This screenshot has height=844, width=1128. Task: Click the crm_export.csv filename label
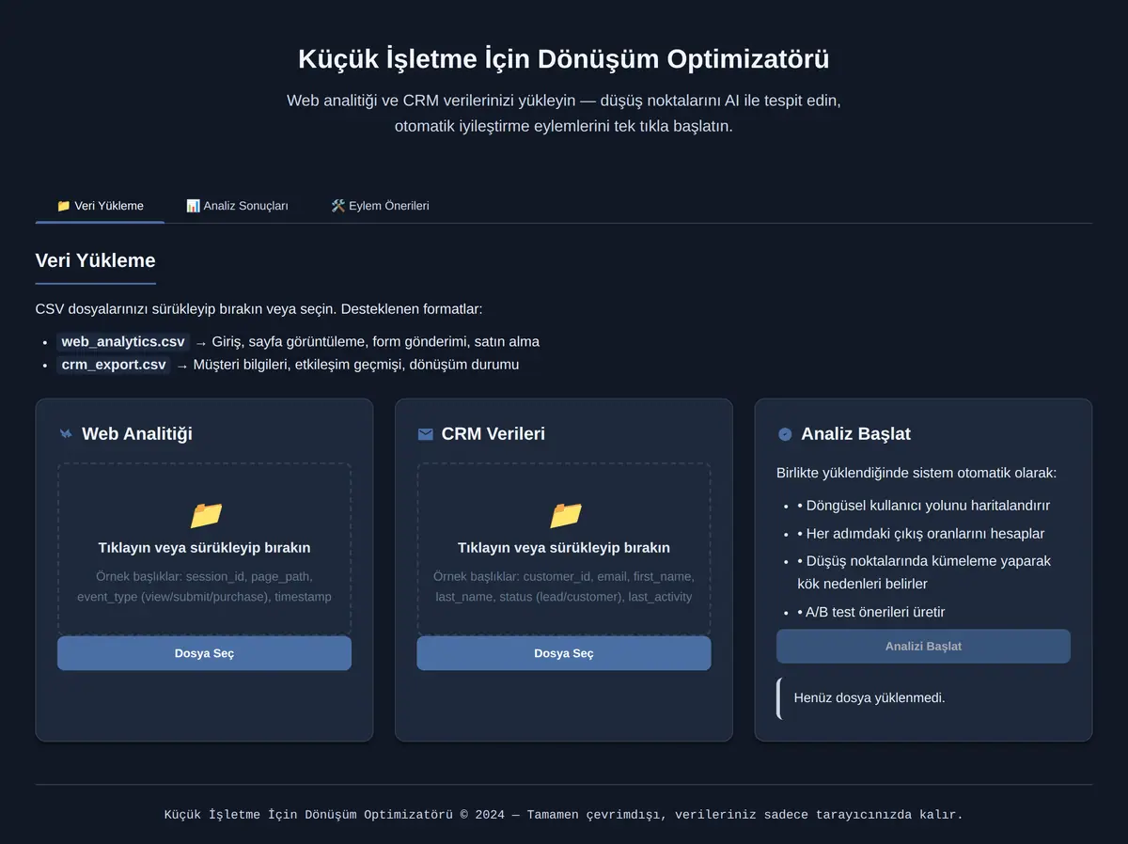[114, 365]
